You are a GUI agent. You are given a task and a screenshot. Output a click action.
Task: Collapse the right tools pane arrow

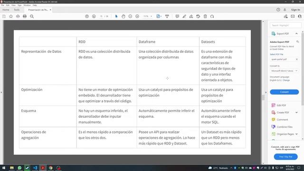point(266,92)
